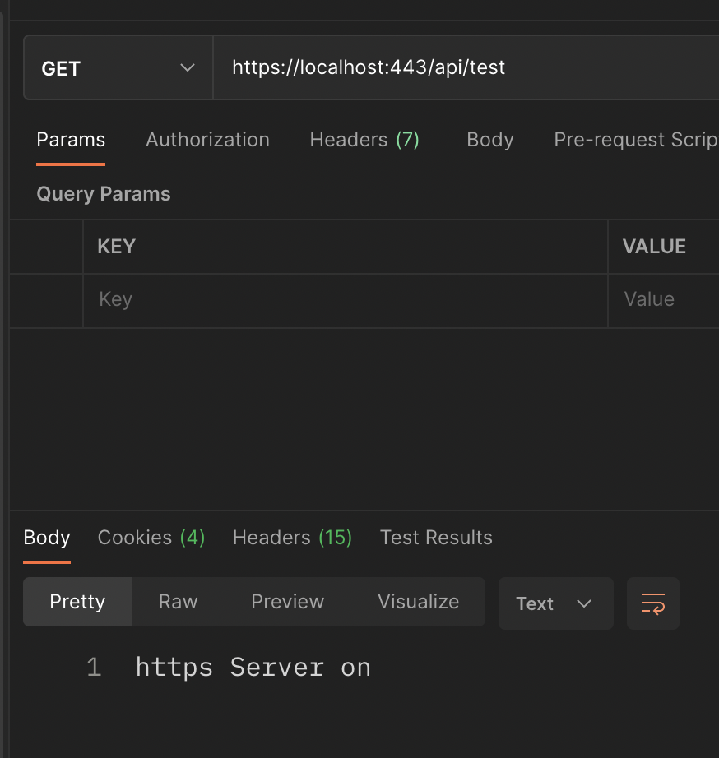Open the request Body tab
Image resolution: width=719 pixels, height=758 pixels.
point(490,140)
